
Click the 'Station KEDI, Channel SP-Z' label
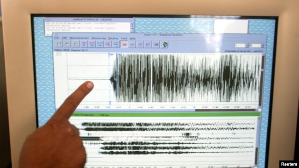(71, 50)
